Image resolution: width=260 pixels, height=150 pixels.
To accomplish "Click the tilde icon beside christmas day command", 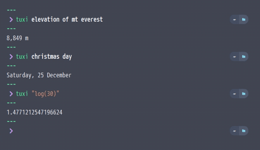I will (x=234, y=57).
